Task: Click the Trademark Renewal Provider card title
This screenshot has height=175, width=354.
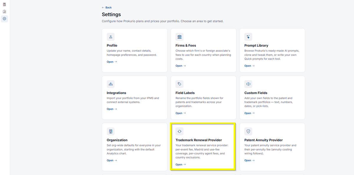Action: (x=199, y=140)
